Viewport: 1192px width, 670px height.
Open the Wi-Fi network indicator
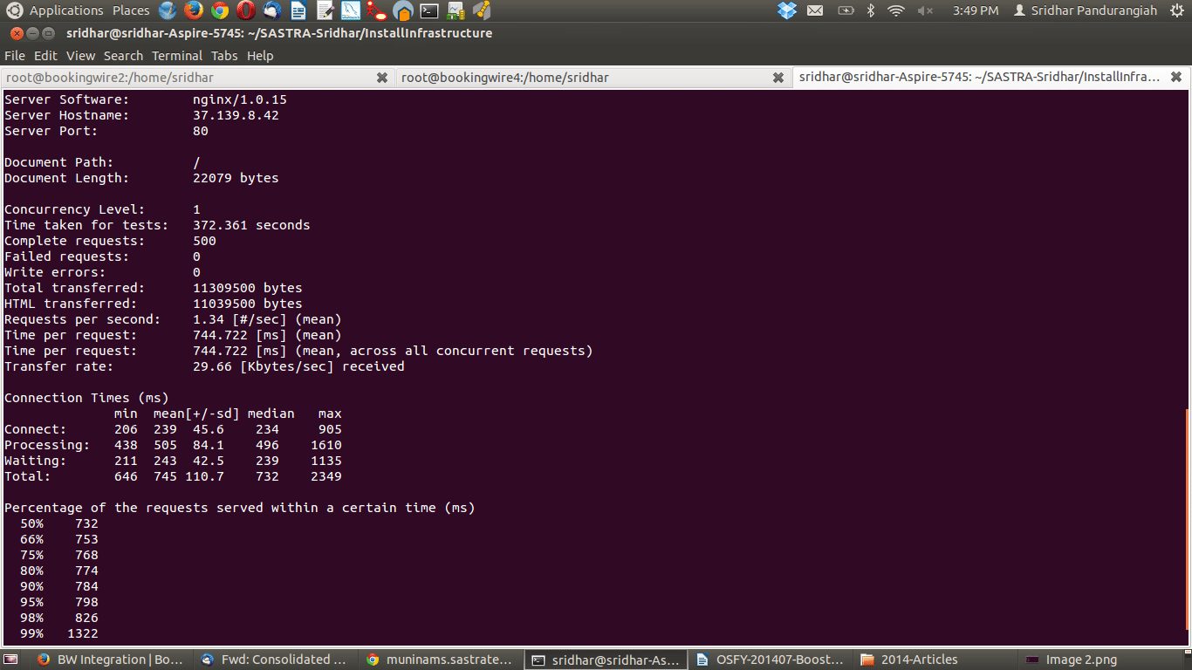tap(896, 10)
